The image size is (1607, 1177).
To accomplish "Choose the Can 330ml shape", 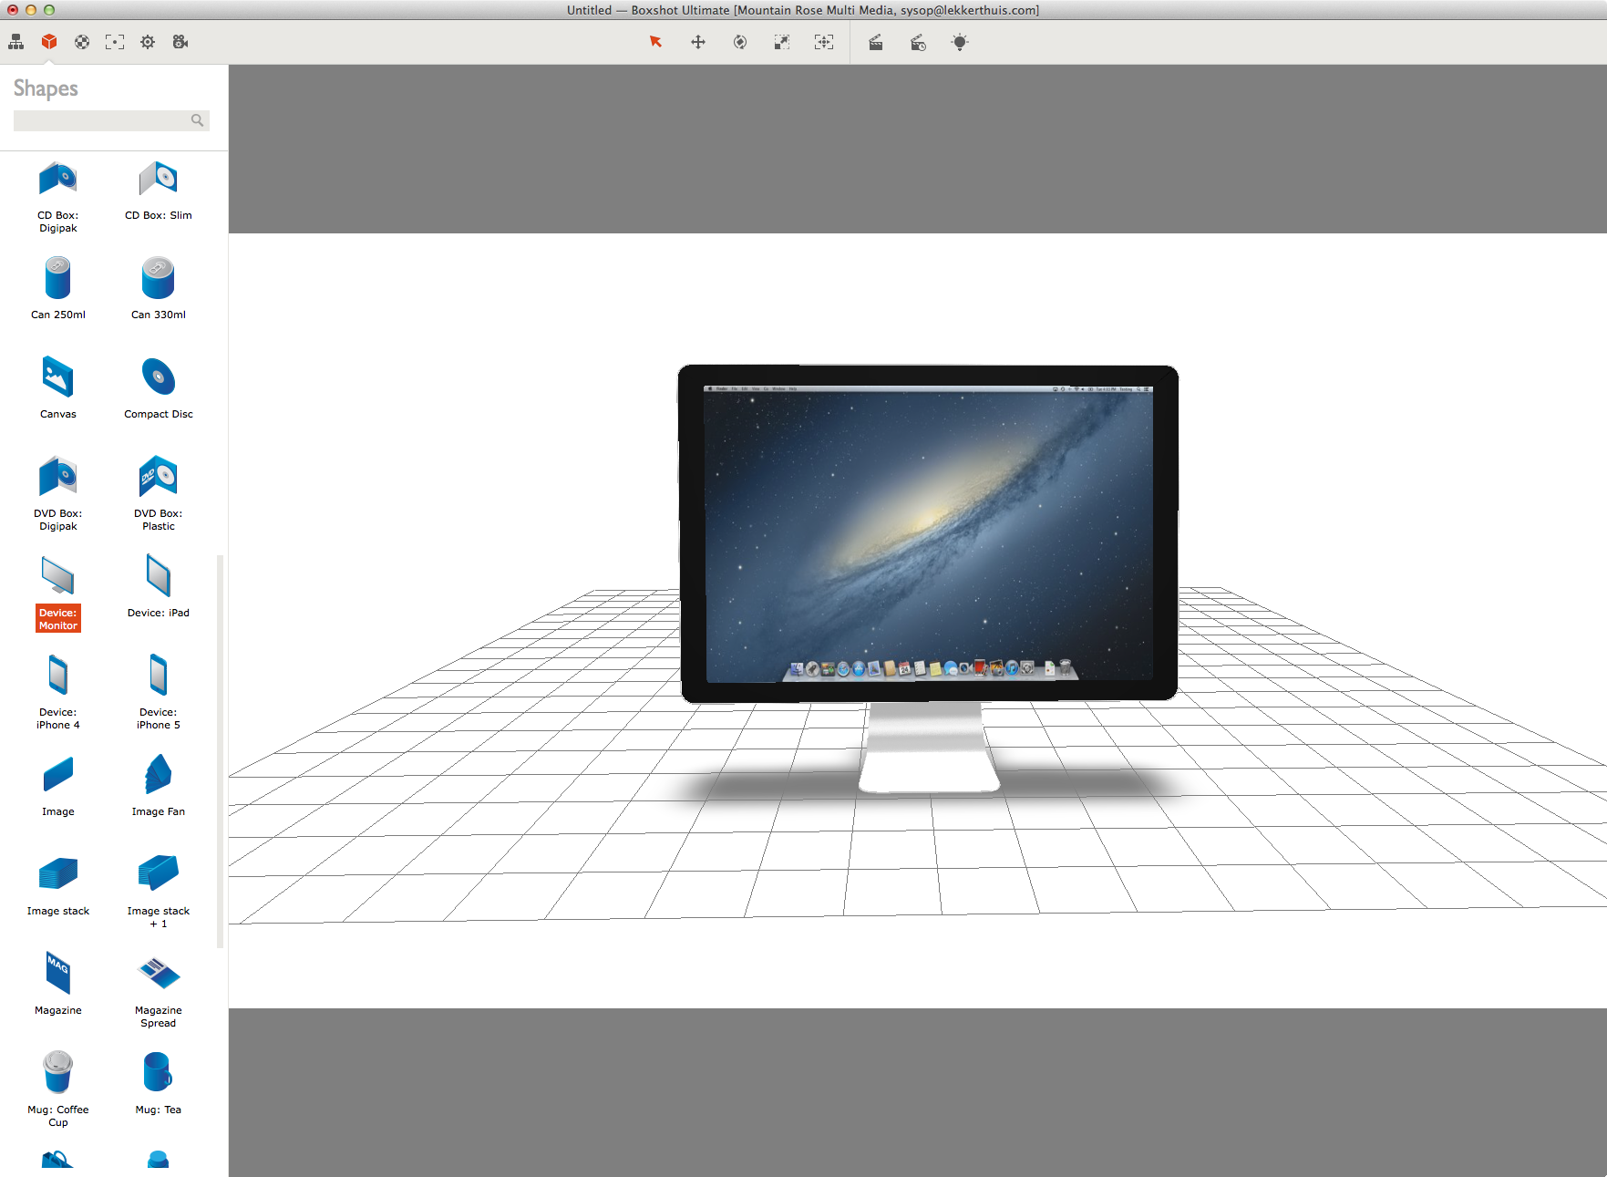I will click(159, 288).
